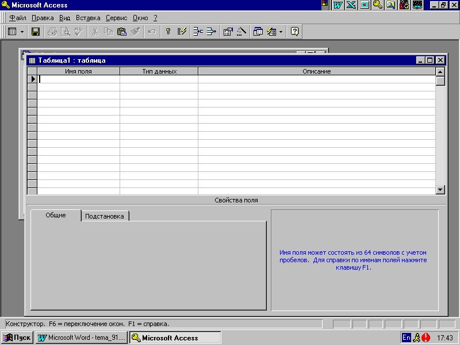Click the Undo arrow icon
Image resolution: width=460 pixels, height=345 pixels.
pos(152,32)
